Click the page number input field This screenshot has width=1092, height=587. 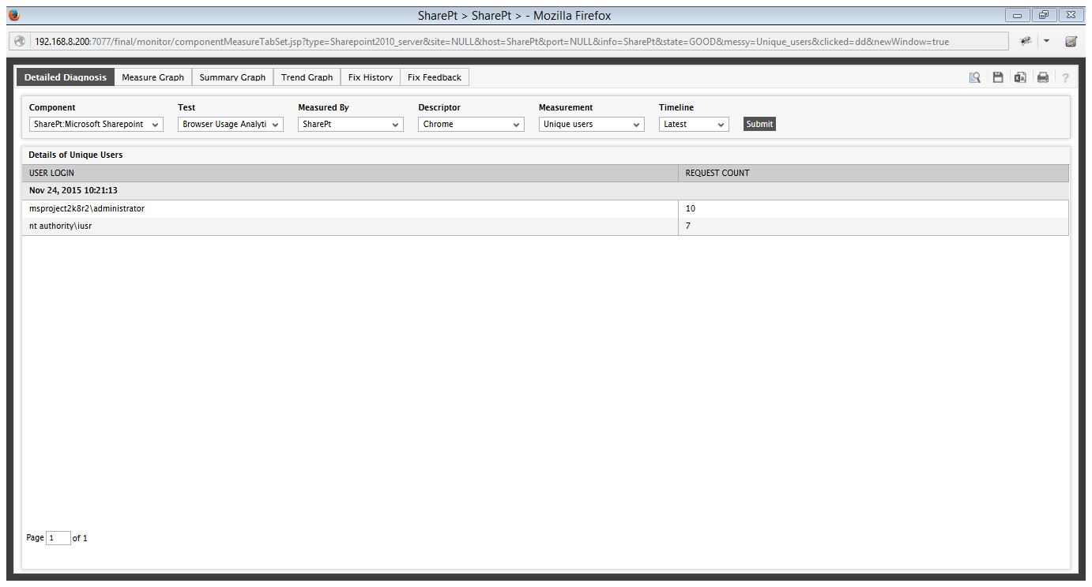coord(58,538)
